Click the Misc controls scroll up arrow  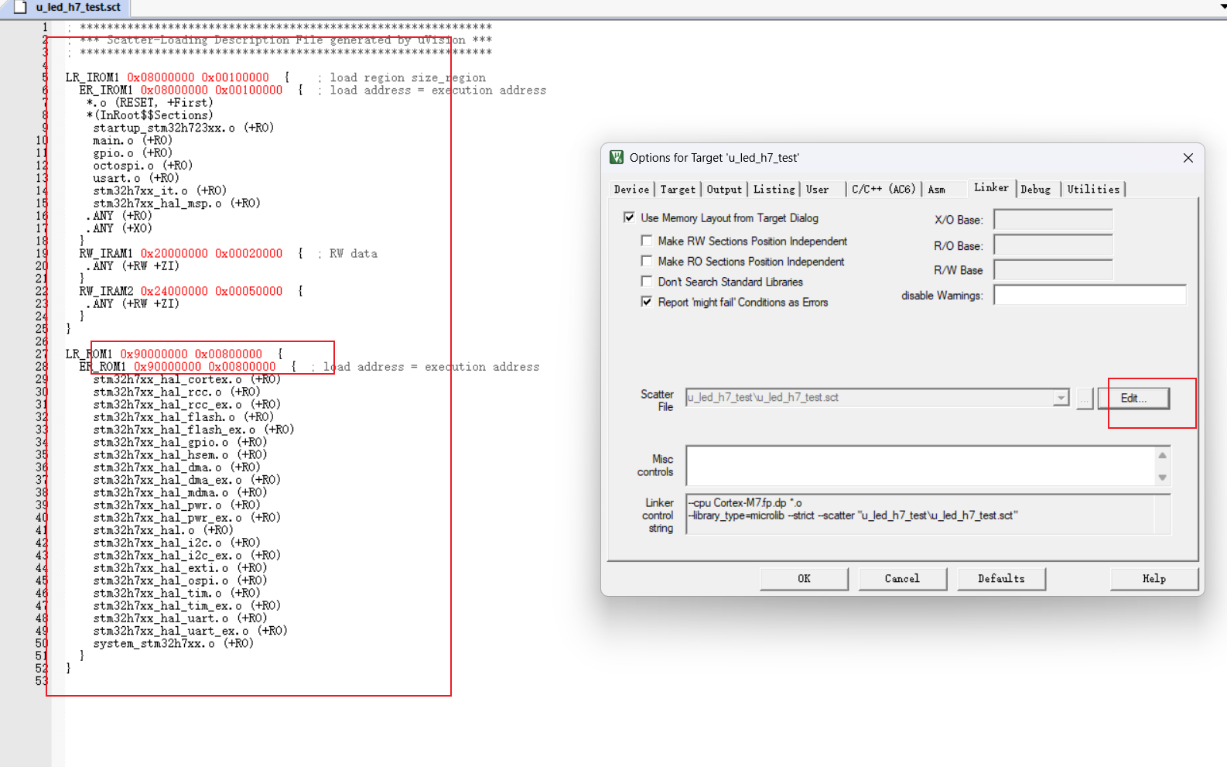click(x=1162, y=455)
